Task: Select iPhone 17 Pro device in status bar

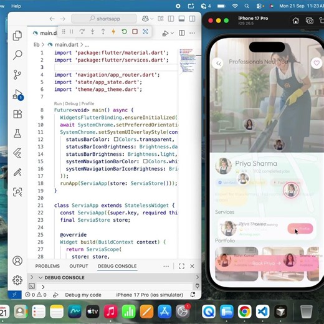Action: [x=150, y=295]
